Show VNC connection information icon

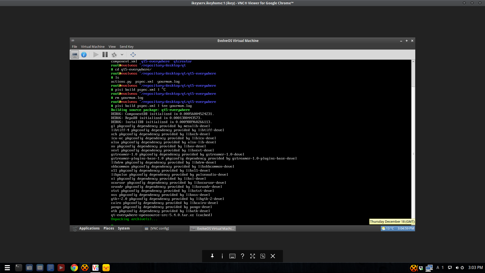222,256
